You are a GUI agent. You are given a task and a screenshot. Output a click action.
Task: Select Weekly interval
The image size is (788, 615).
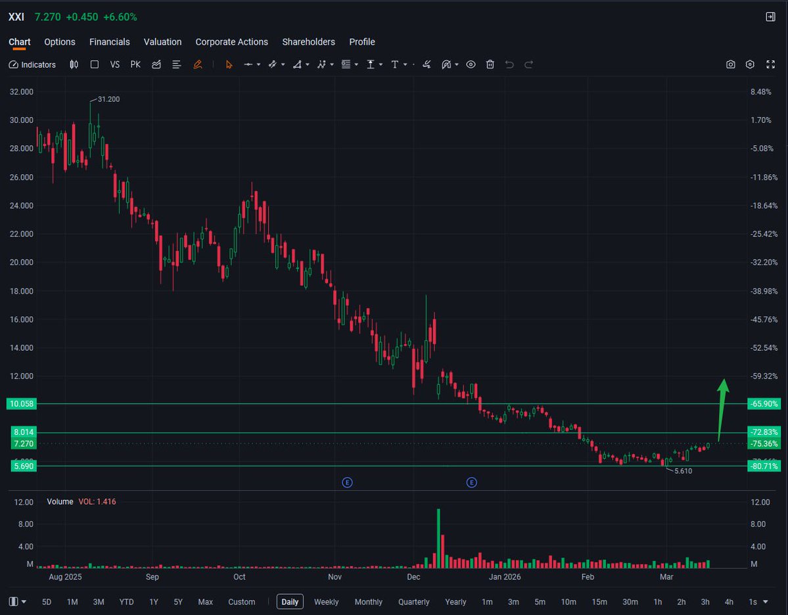pyautogui.click(x=326, y=601)
